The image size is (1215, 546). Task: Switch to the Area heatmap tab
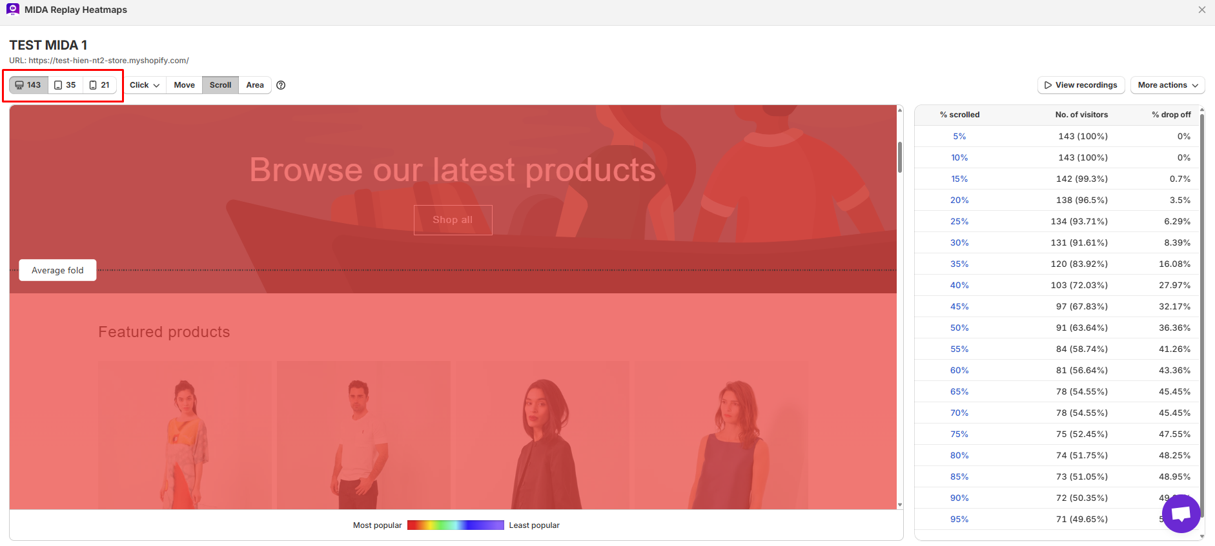(255, 85)
